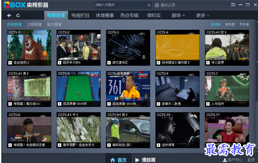
Task: Open CCTV-9(中) channel thumbnail
Action: coord(79,130)
